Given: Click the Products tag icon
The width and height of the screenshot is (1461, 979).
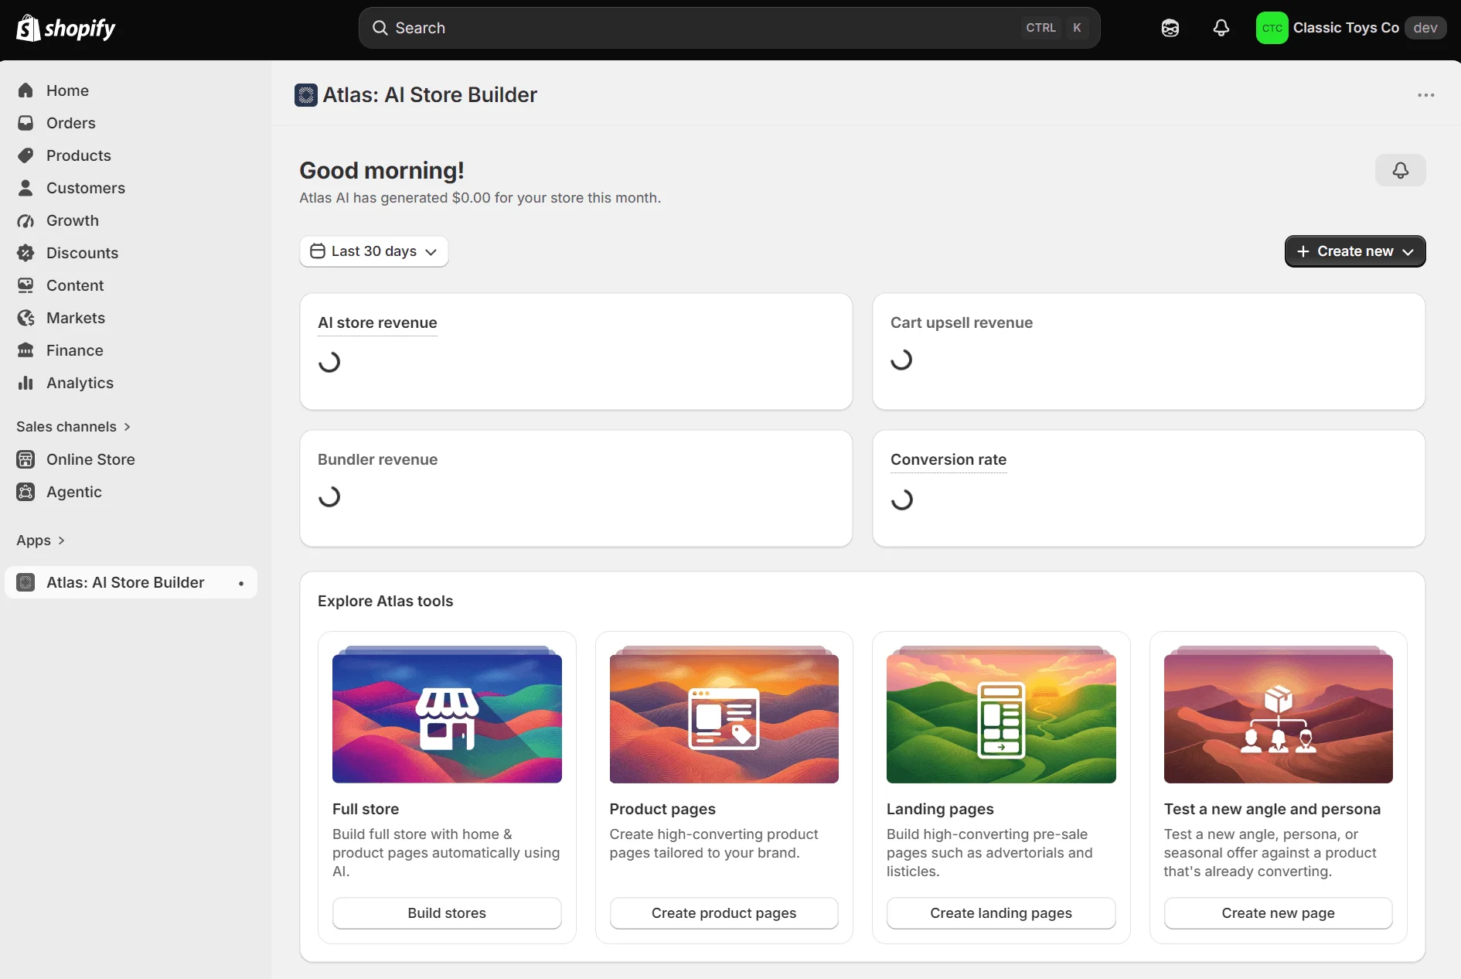Looking at the screenshot, I should 26,155.
